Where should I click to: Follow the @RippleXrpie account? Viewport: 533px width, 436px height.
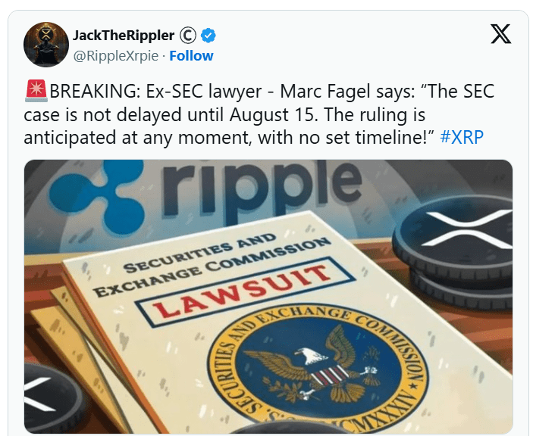coord(191,56)
